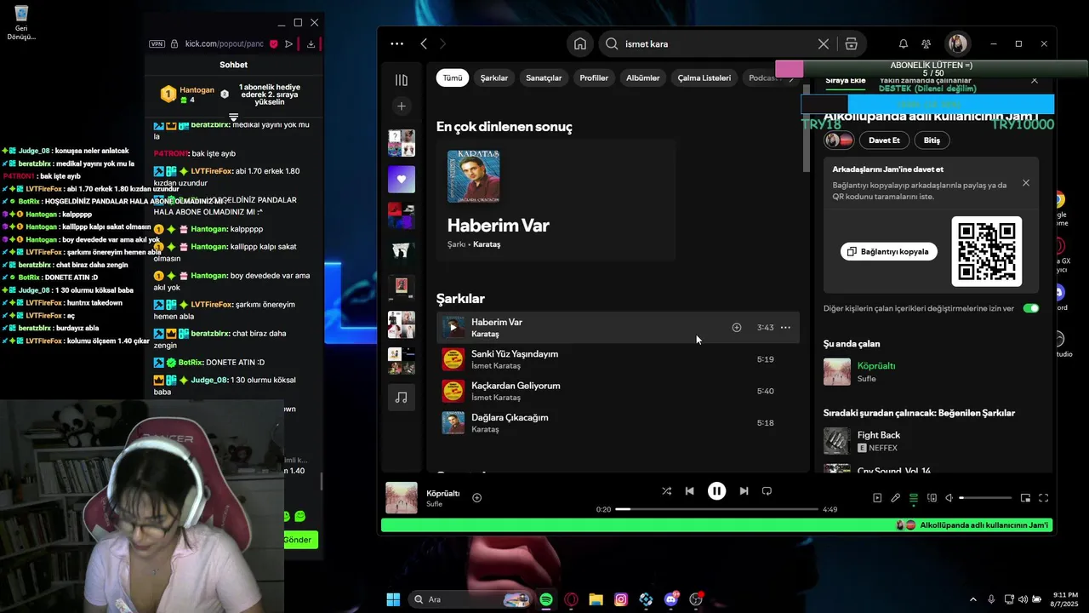The image size is (1089, 613).
Task: Adjust the Spotify volume slider
Action: (987, 498)
